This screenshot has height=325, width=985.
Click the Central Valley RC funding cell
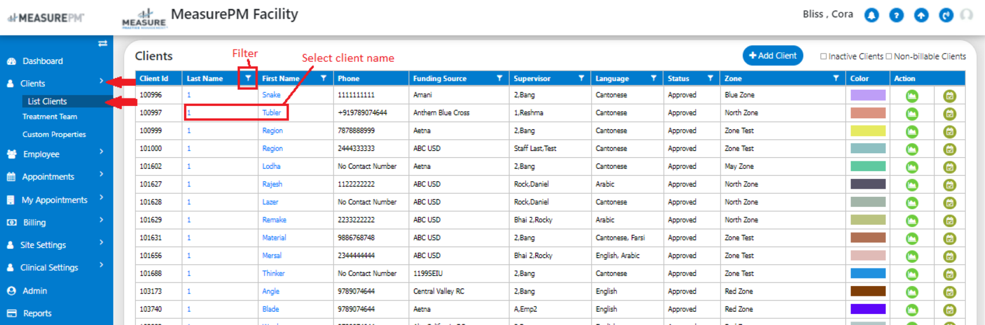(x=439, y=291)
